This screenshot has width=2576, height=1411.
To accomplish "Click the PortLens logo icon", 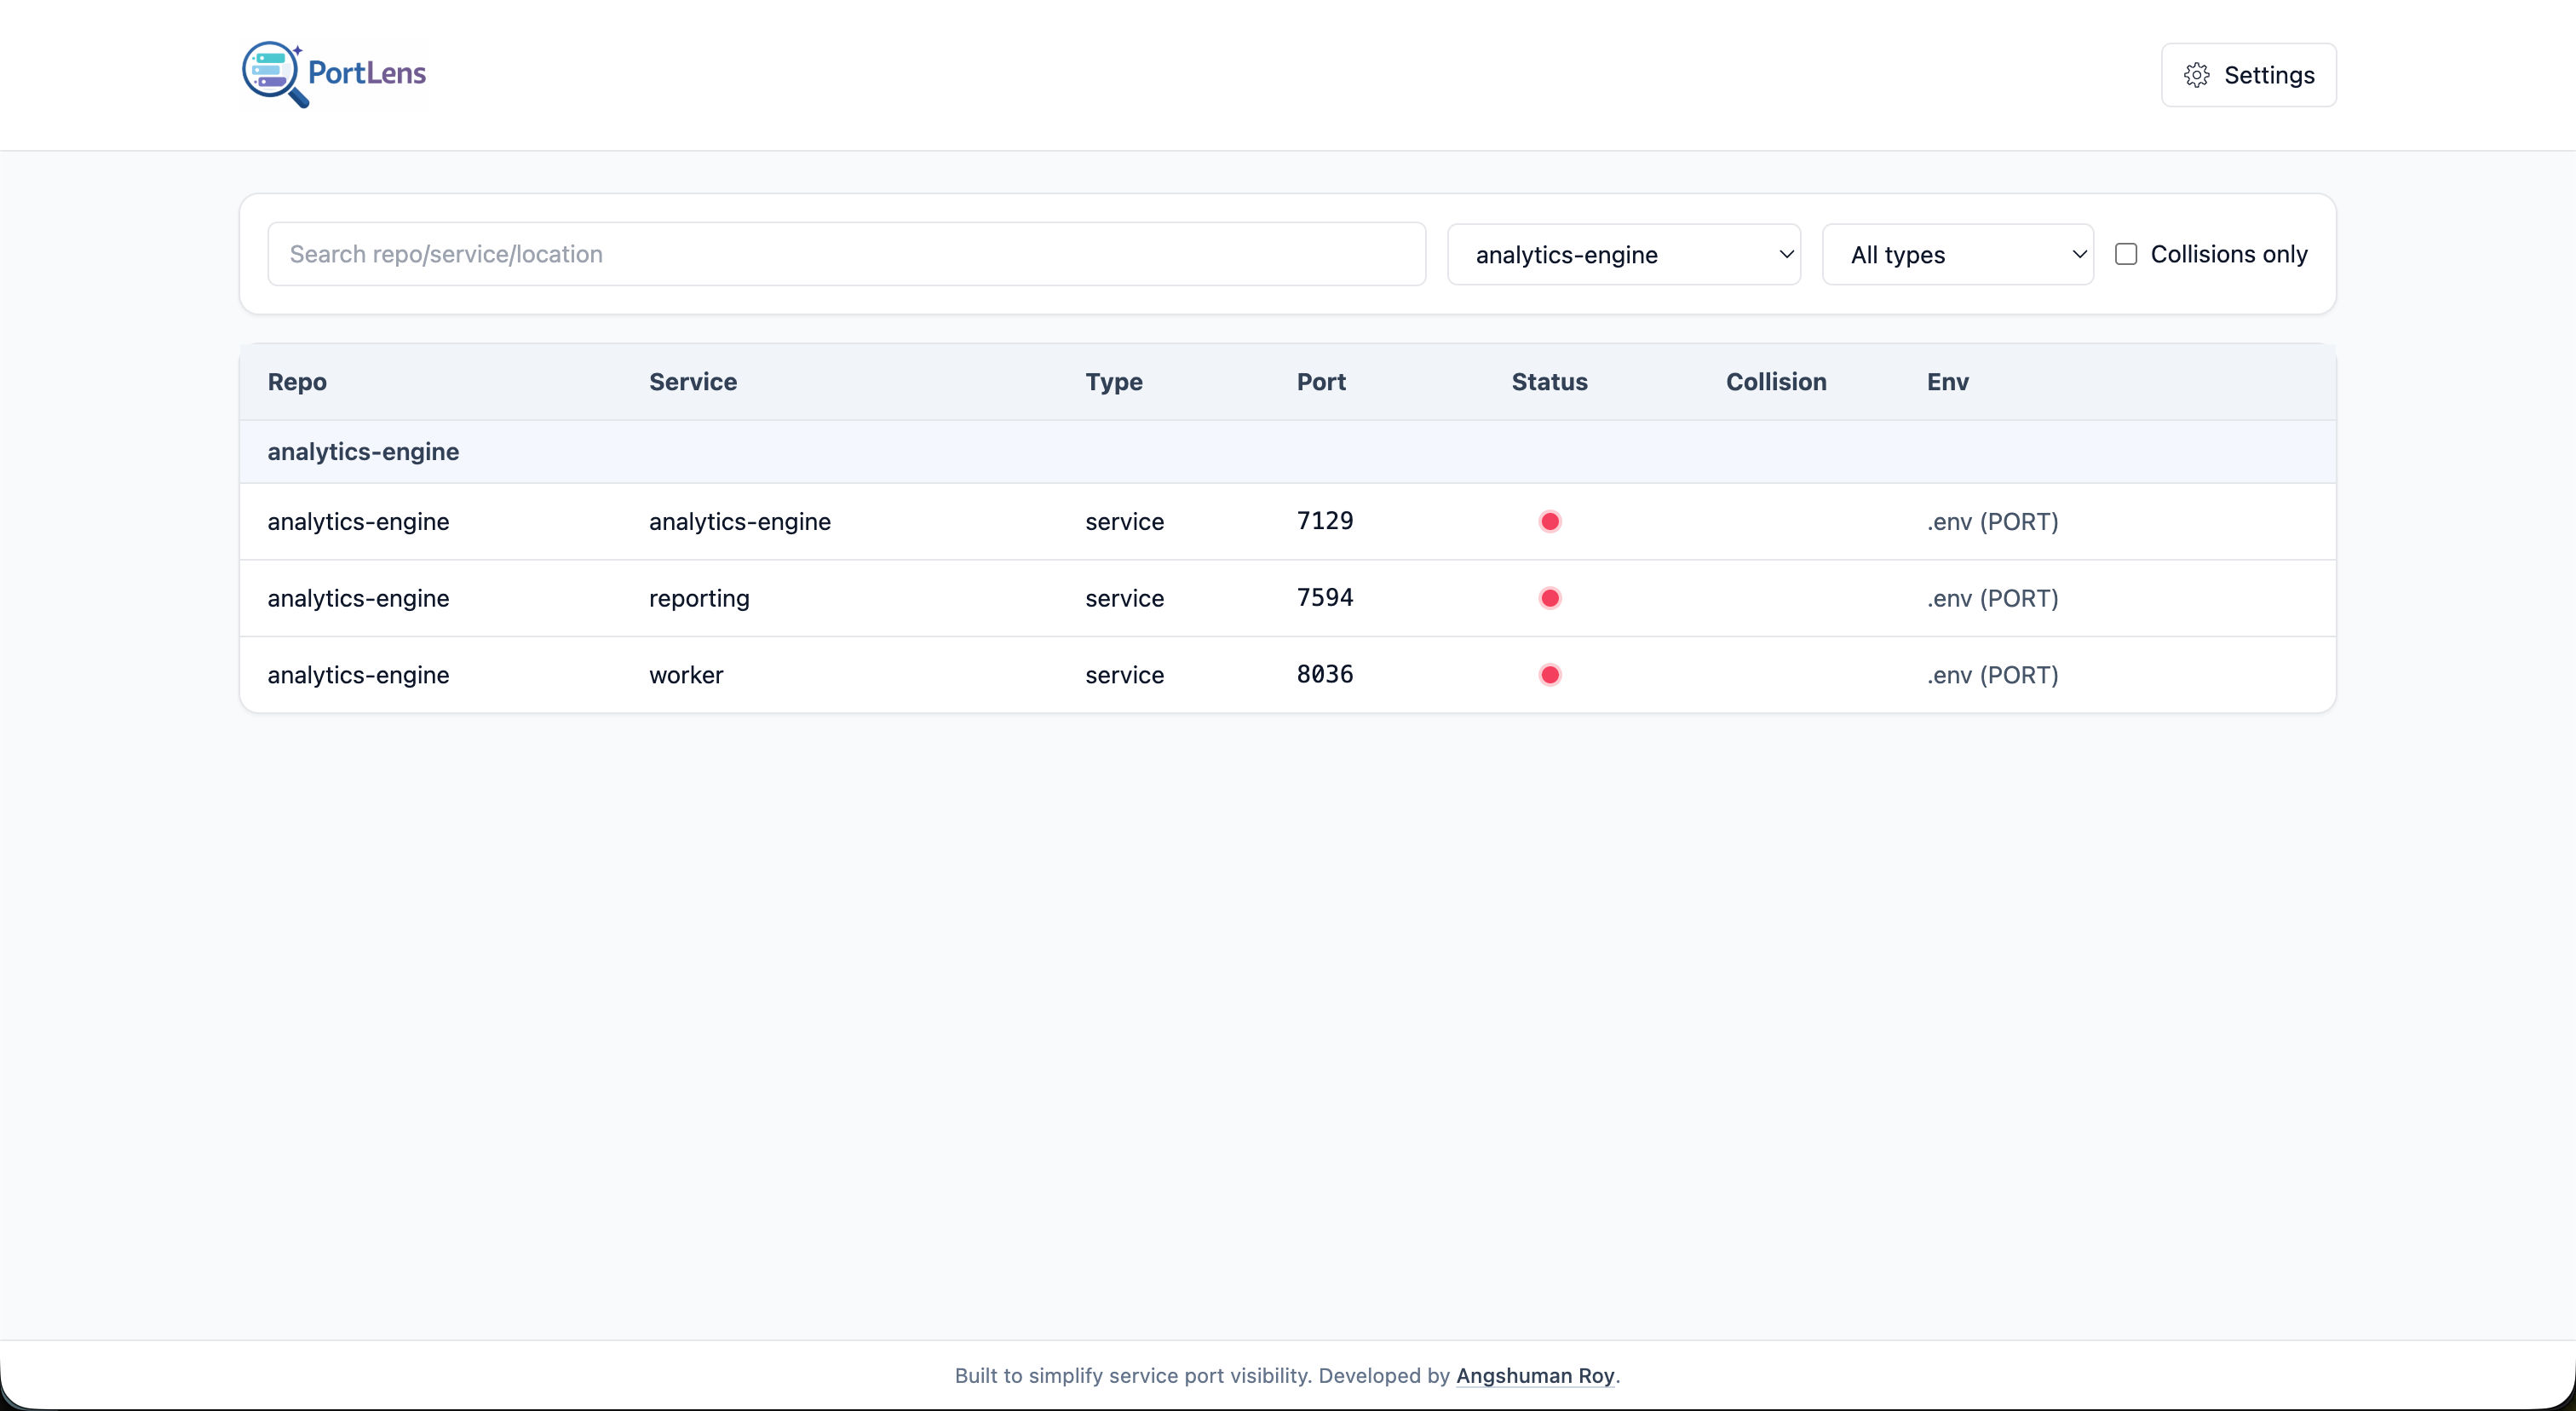I will [275, 73].
